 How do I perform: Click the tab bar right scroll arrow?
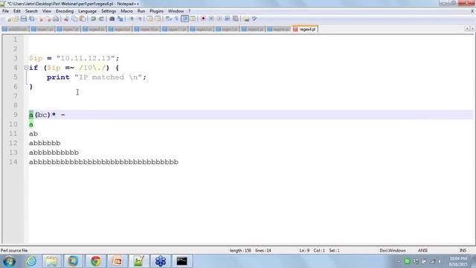472,28
